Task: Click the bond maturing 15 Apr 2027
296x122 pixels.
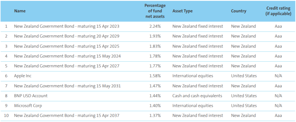Action: click(67, 66)
